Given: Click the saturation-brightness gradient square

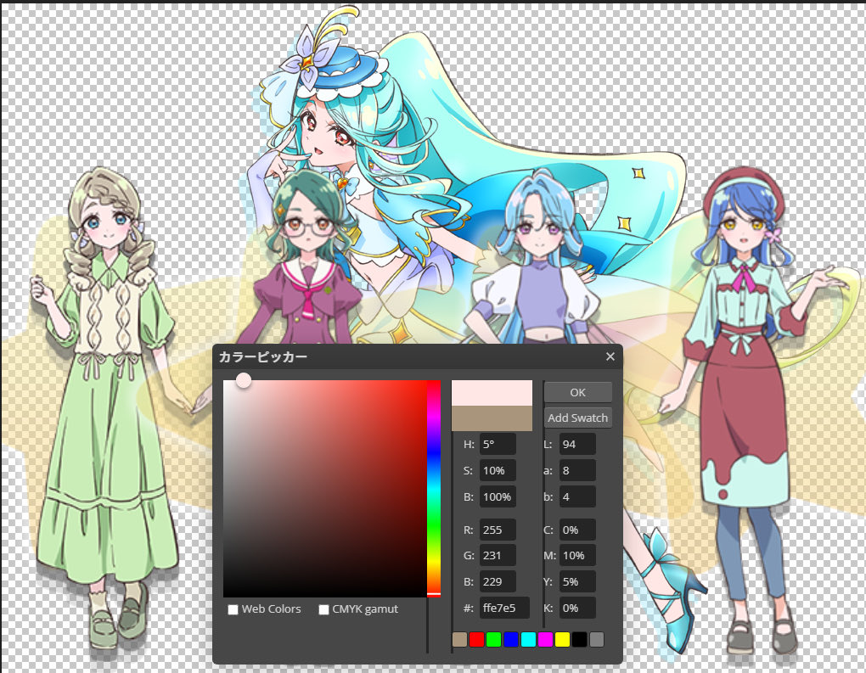Looking at the screenshot, I should 324,489.
